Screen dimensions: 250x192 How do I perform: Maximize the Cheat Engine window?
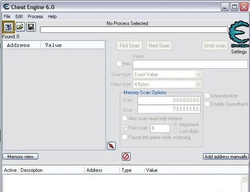[234, 7]
